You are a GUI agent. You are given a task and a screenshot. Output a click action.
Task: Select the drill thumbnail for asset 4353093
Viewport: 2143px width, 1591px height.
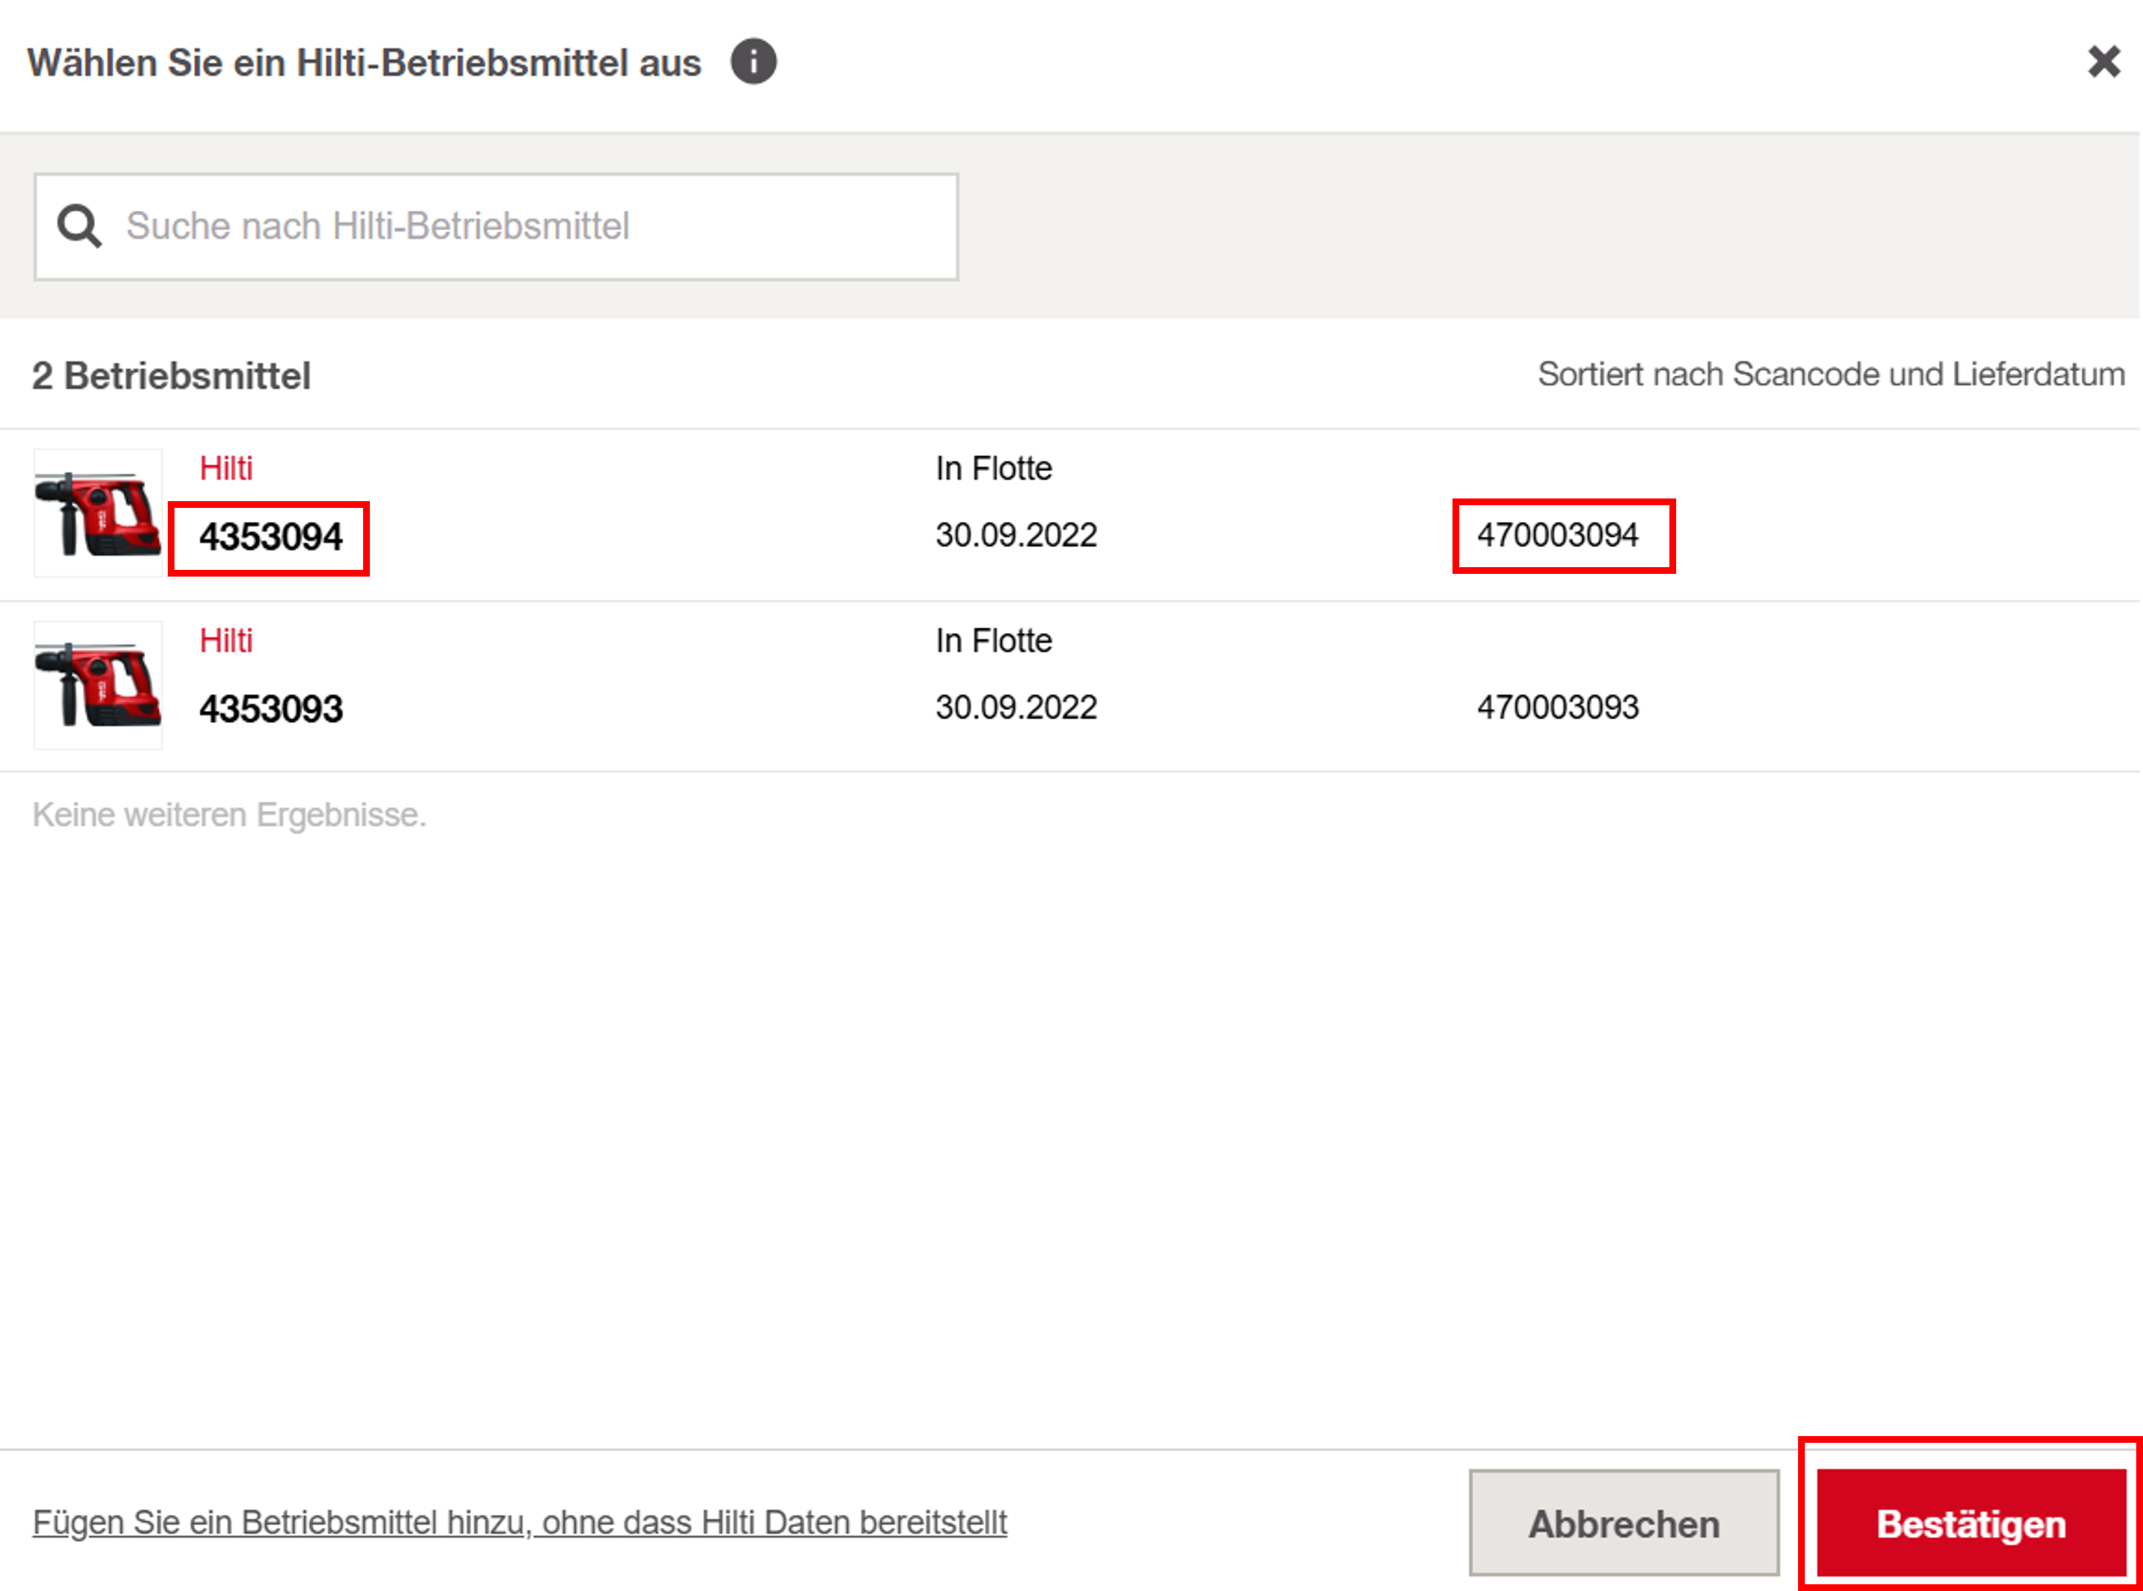(98, 686)
